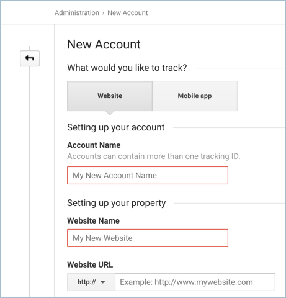286x298 pixels.
Task: Select the Website tracking tab
Action: point(110,96)
